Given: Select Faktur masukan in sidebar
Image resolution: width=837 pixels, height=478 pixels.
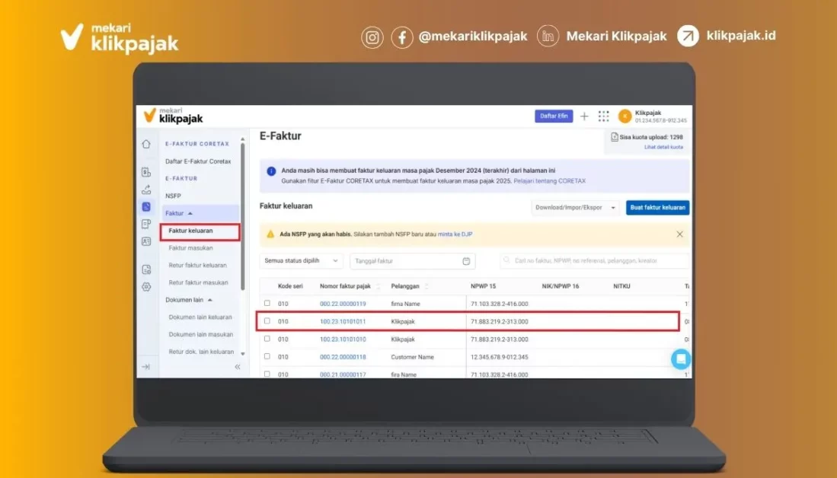Looking at the screenshot, I should pyautogui.click(x=190, y=248).
